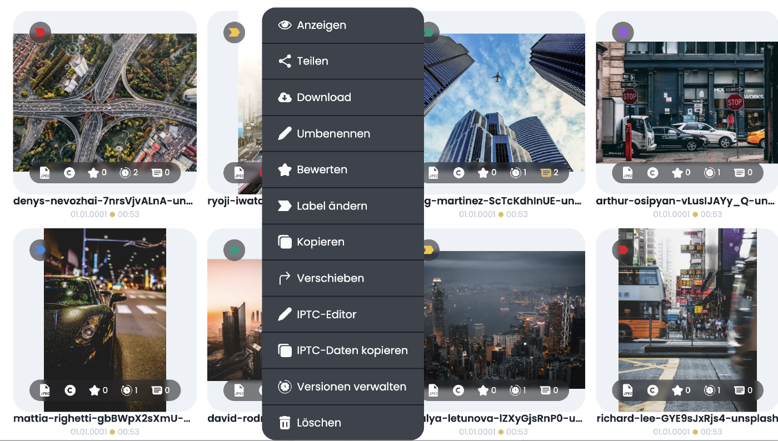Viewport: 778px width, 441px height.
Task: Click star rating icon on denys-nevozhai image
Action: pyautogui.click(x=93, y=173)
